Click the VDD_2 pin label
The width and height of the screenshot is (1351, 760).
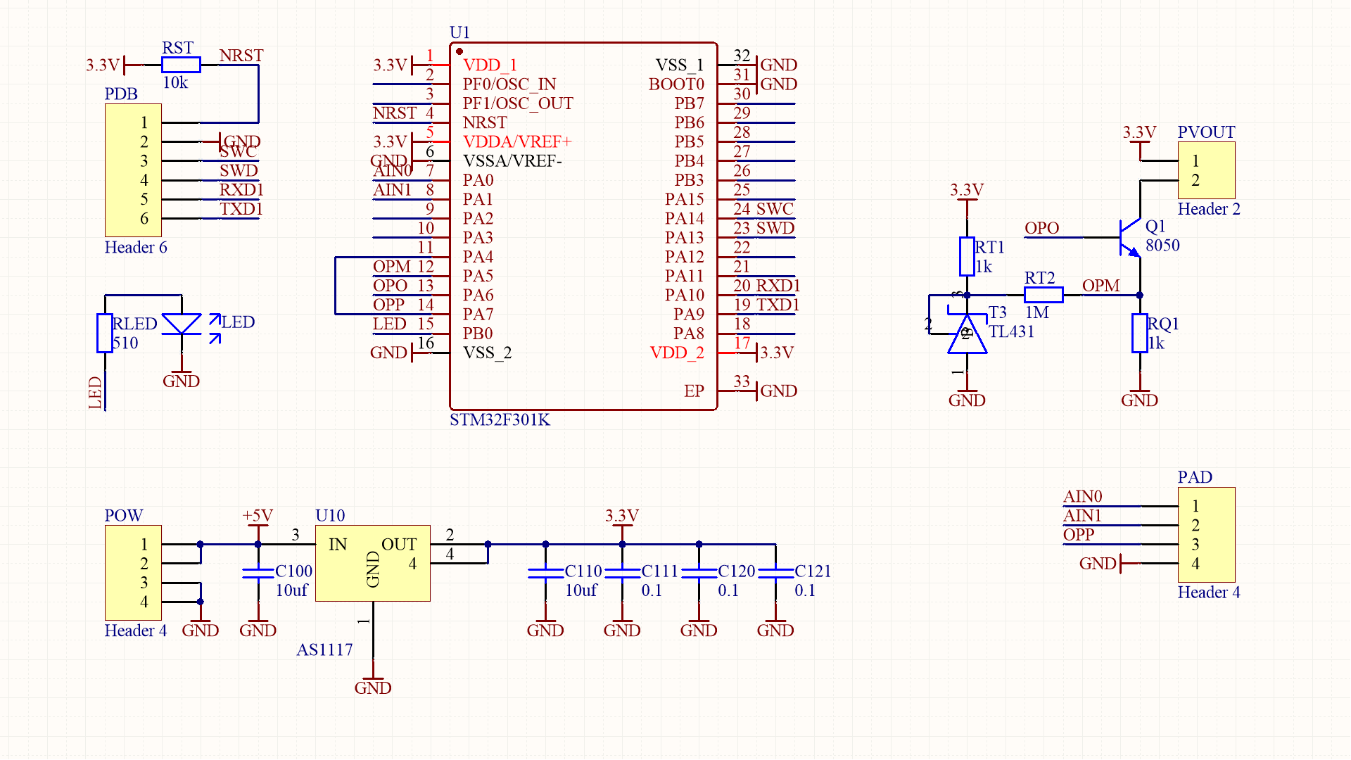pos(677,353)
